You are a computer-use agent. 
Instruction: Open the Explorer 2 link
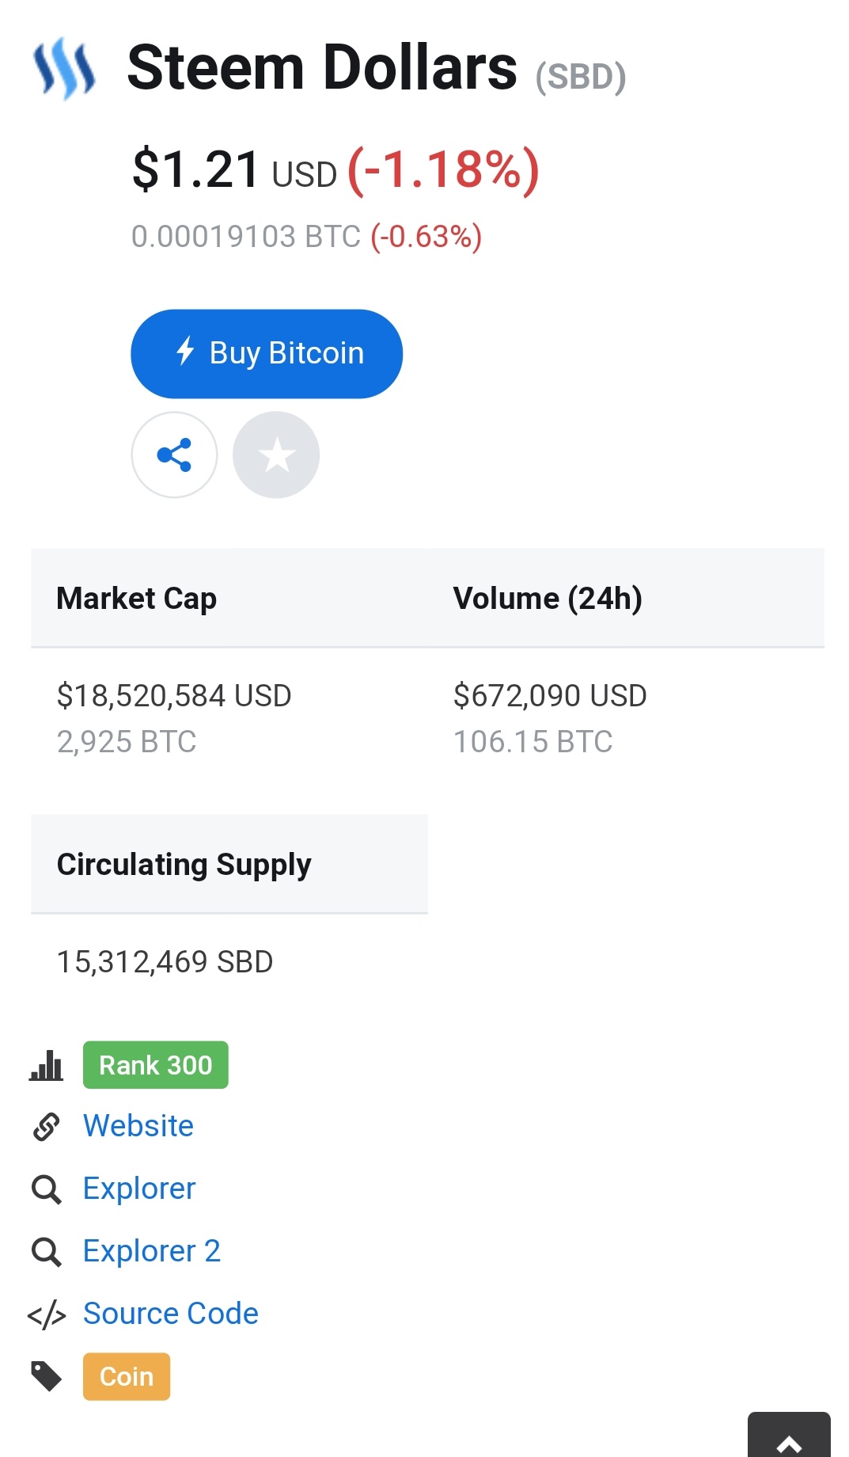click(x=152, y=1251)
